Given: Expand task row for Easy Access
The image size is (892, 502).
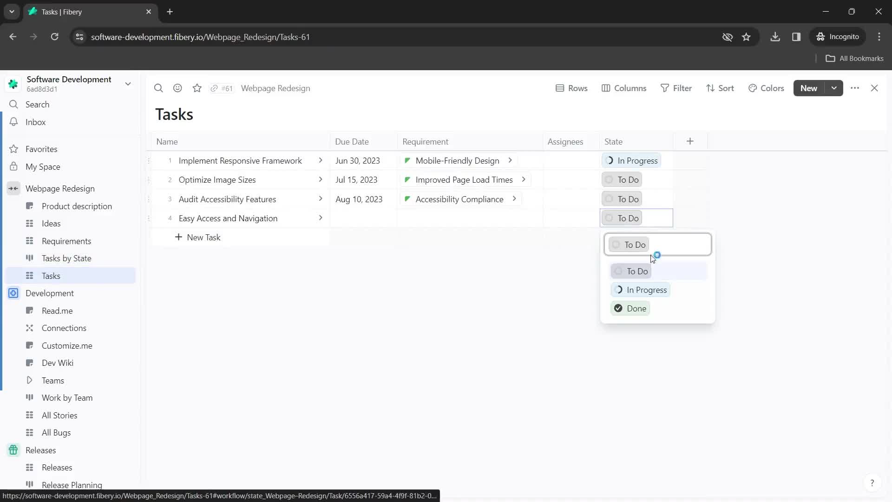Looking at the screenshot, I should pyautogui.click(x=321, y=218).
